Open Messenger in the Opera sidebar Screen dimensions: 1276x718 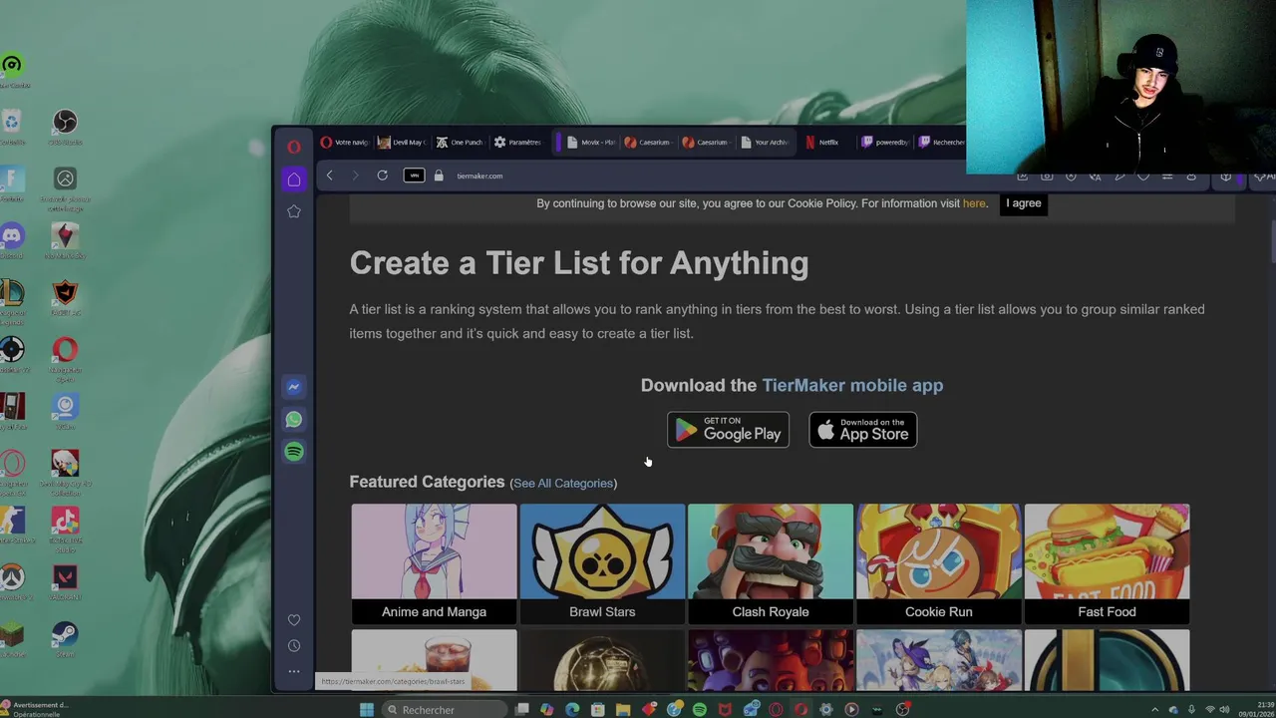[x=294, y=387]
